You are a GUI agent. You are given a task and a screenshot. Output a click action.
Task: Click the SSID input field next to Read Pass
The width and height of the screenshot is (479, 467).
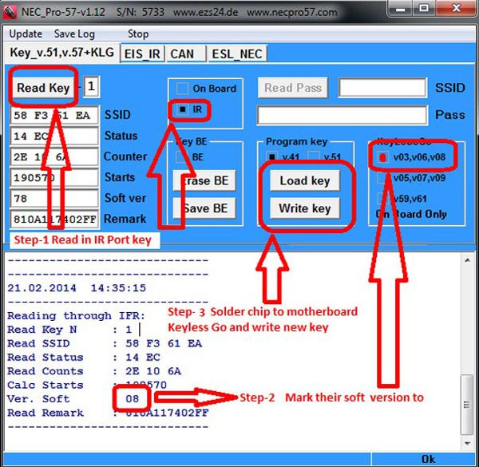click(382, 88)
